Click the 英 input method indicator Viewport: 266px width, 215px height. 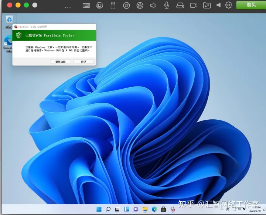[x=228, y=209]
